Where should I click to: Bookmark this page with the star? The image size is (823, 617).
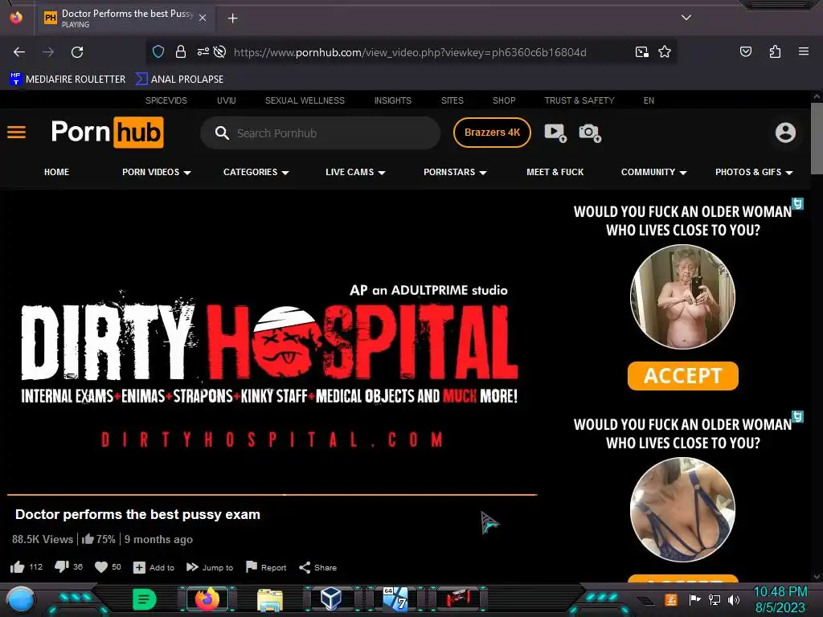(x=665, y=51)
